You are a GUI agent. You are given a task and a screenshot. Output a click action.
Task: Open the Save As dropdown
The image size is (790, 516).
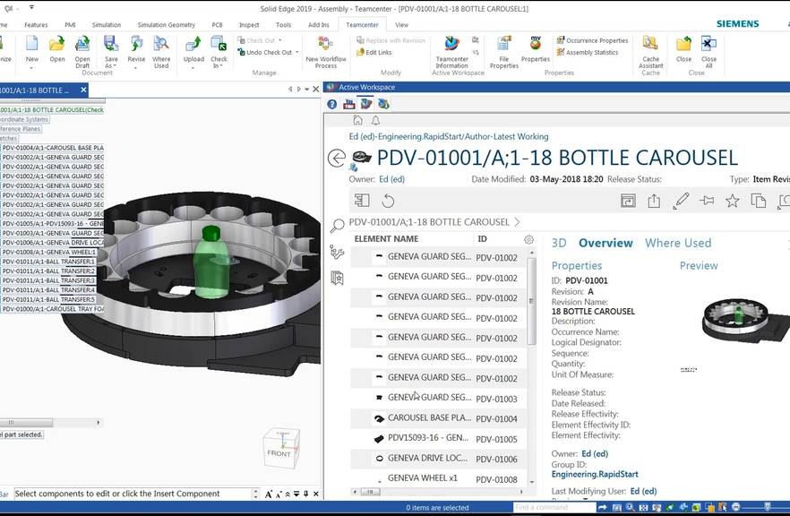[x=114, y=64]
